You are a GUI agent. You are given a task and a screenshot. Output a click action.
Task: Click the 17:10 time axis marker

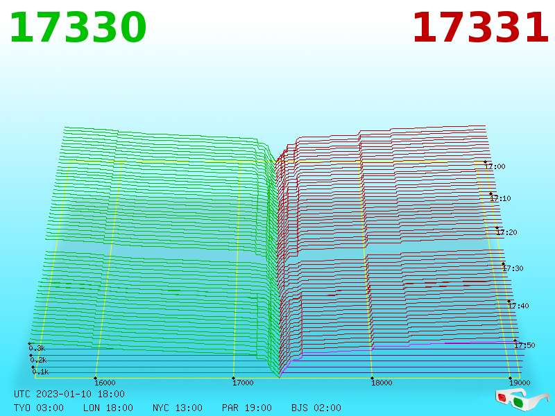coord(500,198)
